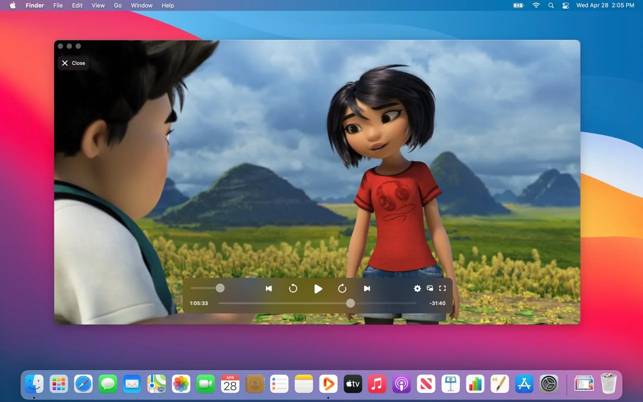Resume playback with the play button
643x402 pixels.
(x=318, y=288)
